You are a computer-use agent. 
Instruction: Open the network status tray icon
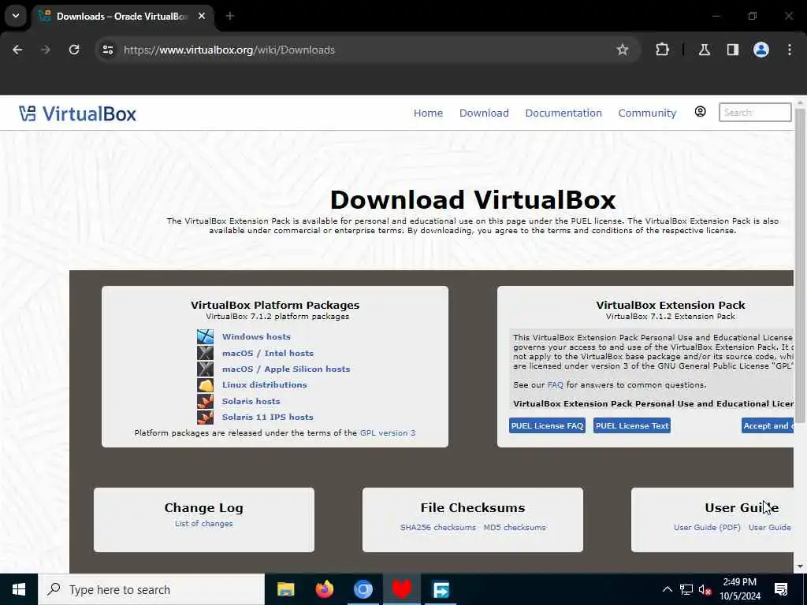click(x=686, y=589)
